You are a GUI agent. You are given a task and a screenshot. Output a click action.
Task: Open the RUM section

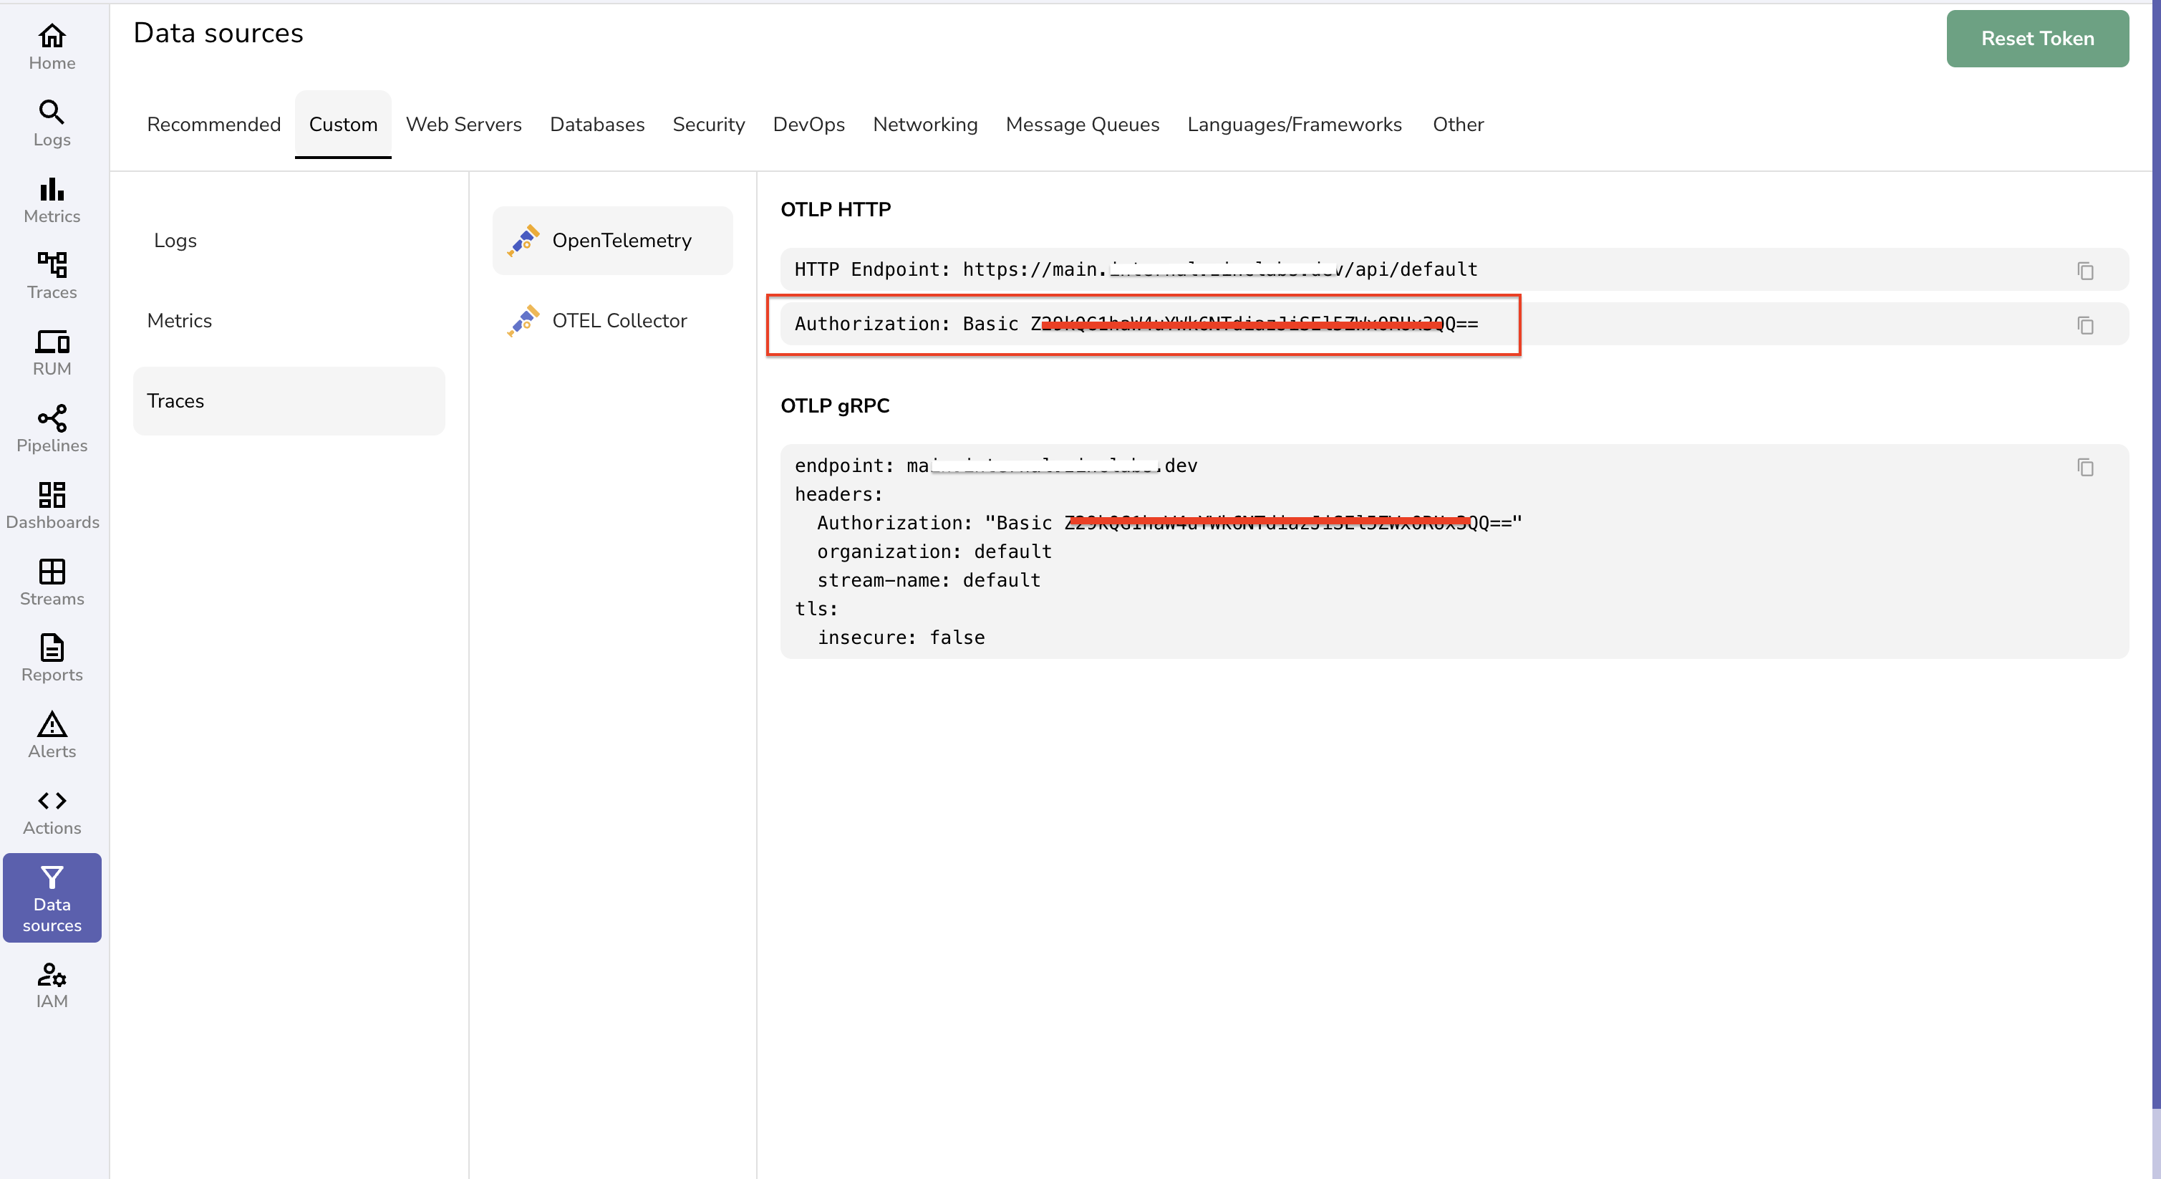click(52, 352)
